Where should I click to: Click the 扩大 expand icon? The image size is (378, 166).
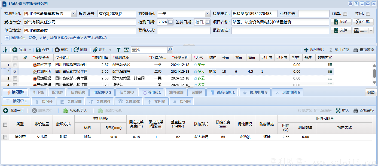[342, 110]
